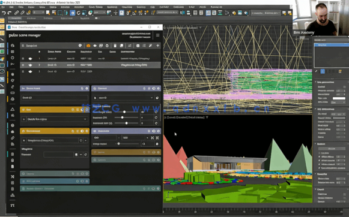Select the highlighted modifier in the stack list

tap(331, 45)
